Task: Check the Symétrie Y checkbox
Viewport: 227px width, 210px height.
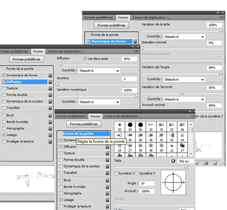Action: tap(137, 173)
